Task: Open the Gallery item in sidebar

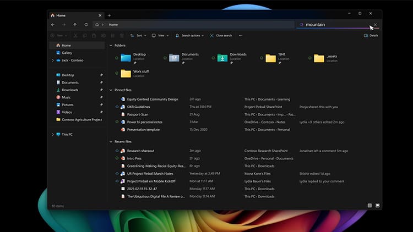Action: pyautogui.click(x=67, y=53)
